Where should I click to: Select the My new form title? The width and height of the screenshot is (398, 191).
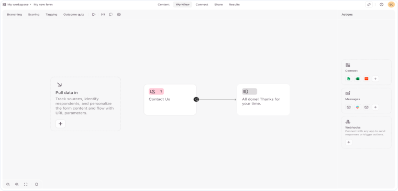coord(43,5)
